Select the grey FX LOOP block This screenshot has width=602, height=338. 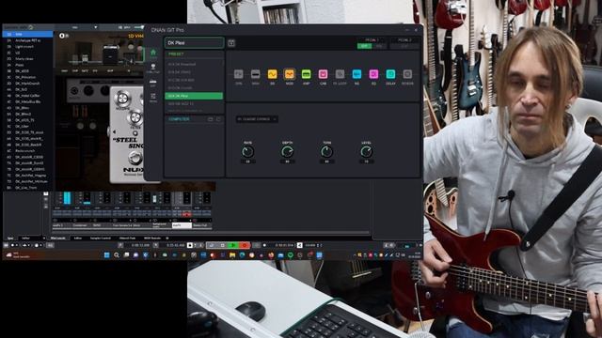tap(340, 74)
